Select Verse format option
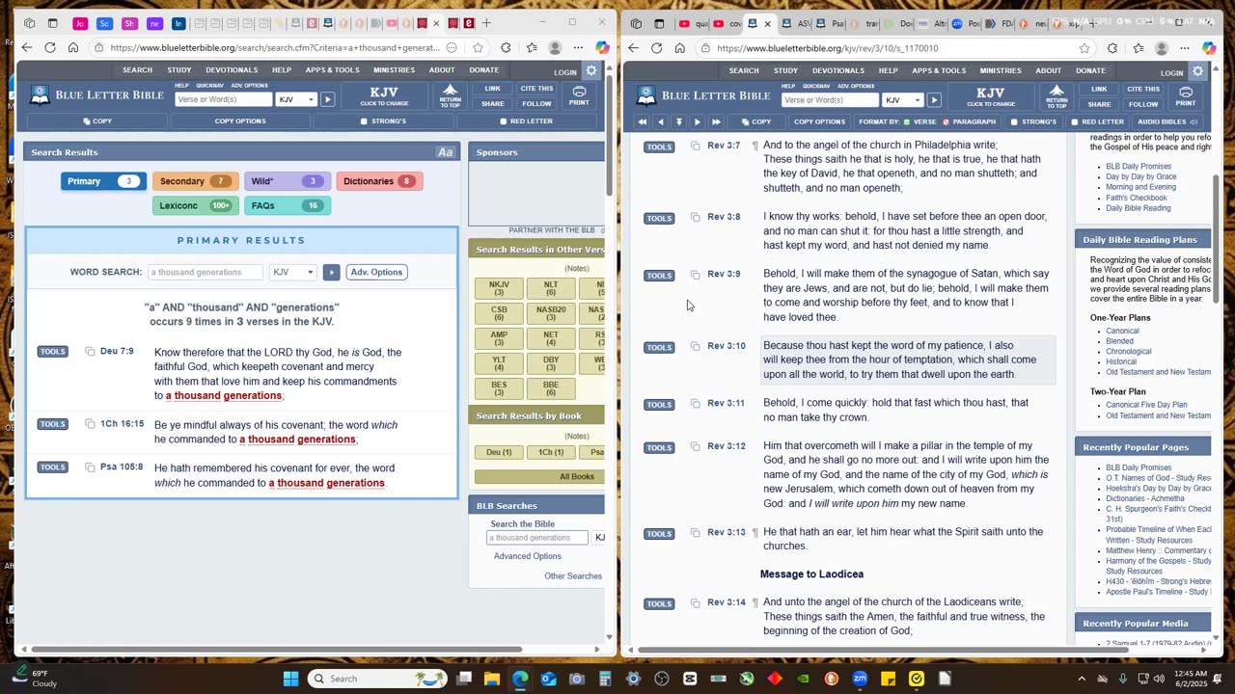Screen dimensions: 1235x694 (919, 122)
